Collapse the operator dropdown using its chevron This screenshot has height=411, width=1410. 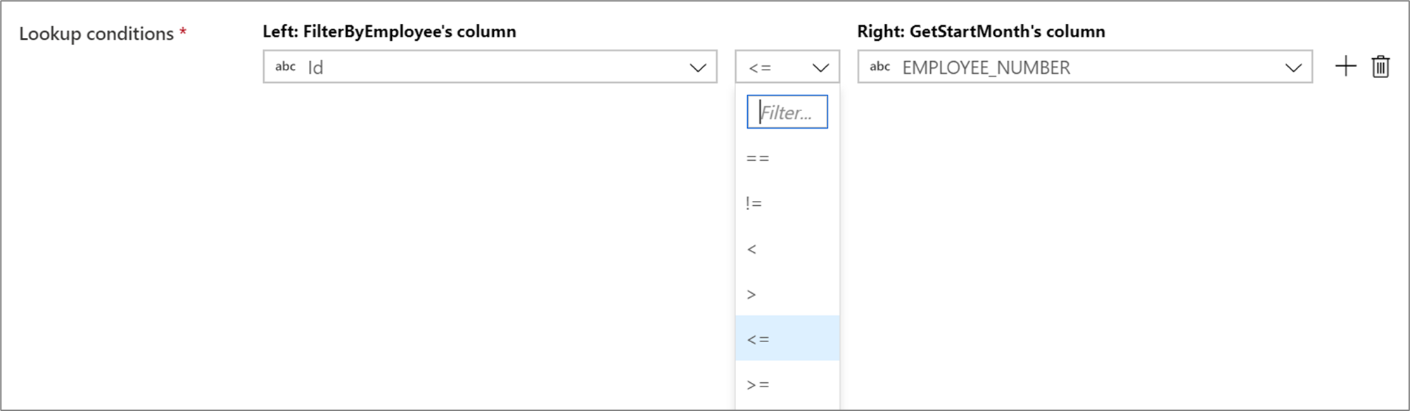(x=820, y=67)
